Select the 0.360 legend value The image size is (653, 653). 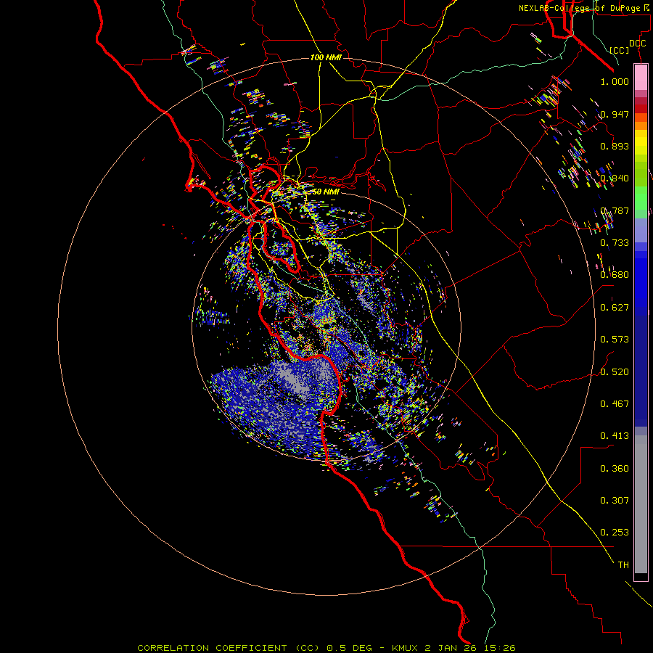(615, 469)
